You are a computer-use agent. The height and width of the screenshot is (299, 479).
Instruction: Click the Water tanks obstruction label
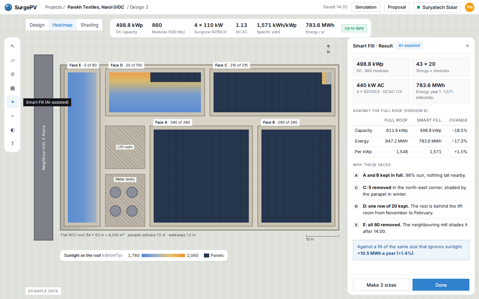click(x=125, y=179)
